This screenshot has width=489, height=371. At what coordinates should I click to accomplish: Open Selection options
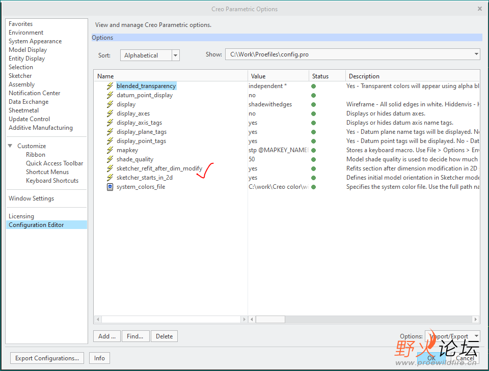[x=20, y=67]
